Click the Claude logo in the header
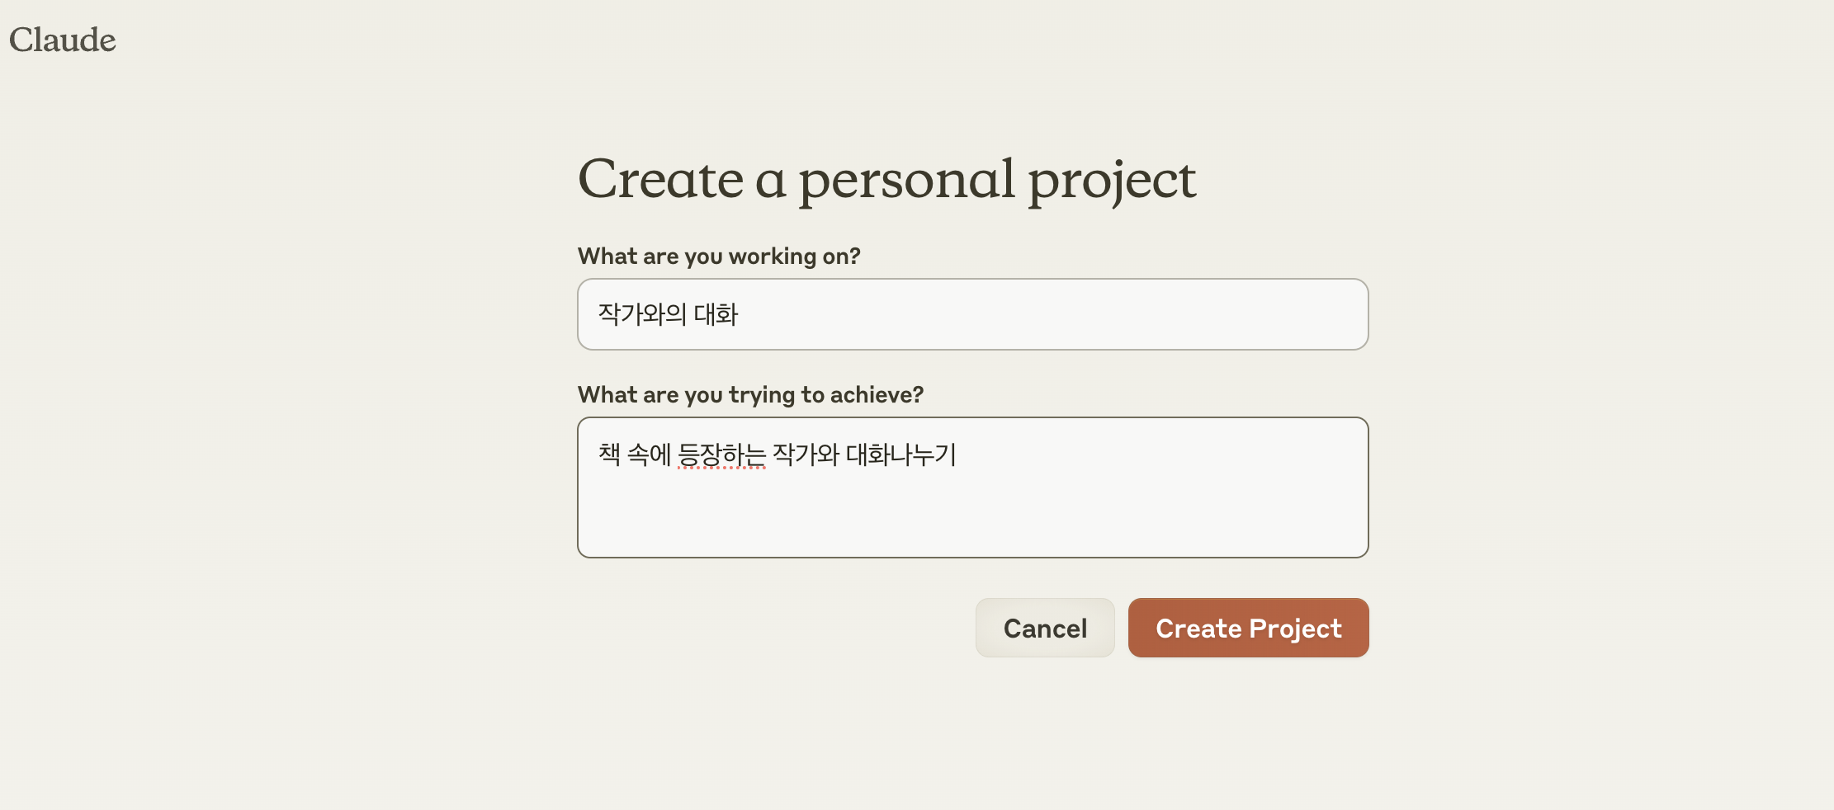Image resolution: width=1834 pixels, height=810 pixels. point(63,40)
